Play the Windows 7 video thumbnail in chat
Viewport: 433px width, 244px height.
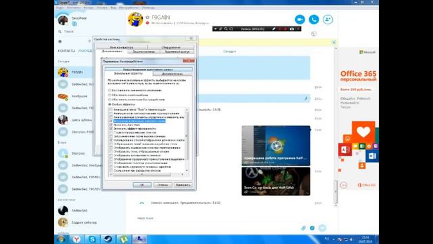(276, 146)
